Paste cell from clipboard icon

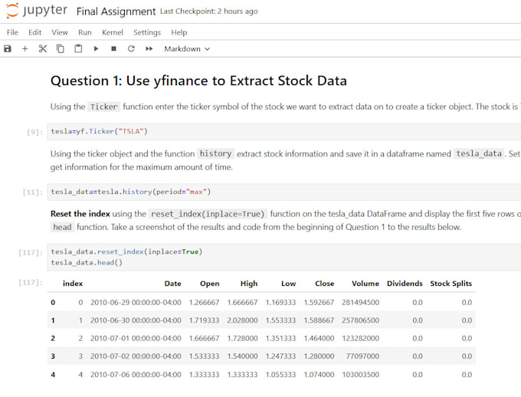(78, 49)
